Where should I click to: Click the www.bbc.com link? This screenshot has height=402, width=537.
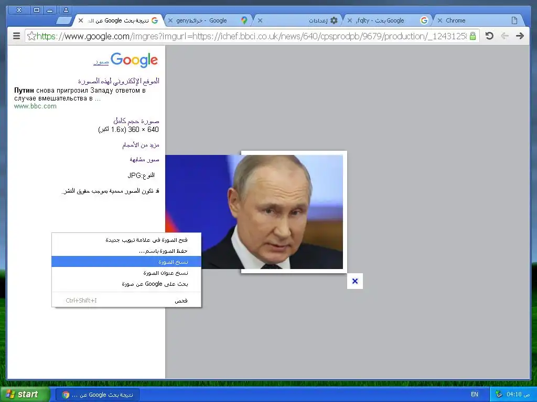[x=35, y=106]
